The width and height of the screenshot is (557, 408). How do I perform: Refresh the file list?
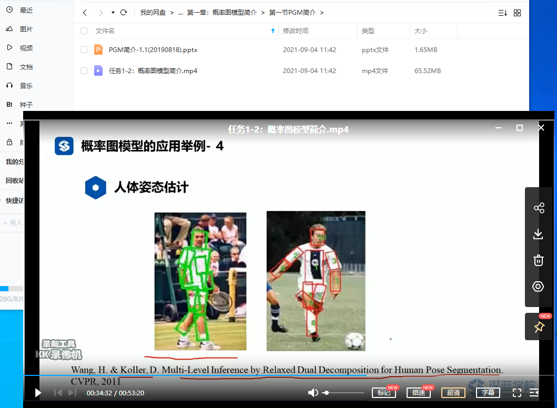[124, 13]
